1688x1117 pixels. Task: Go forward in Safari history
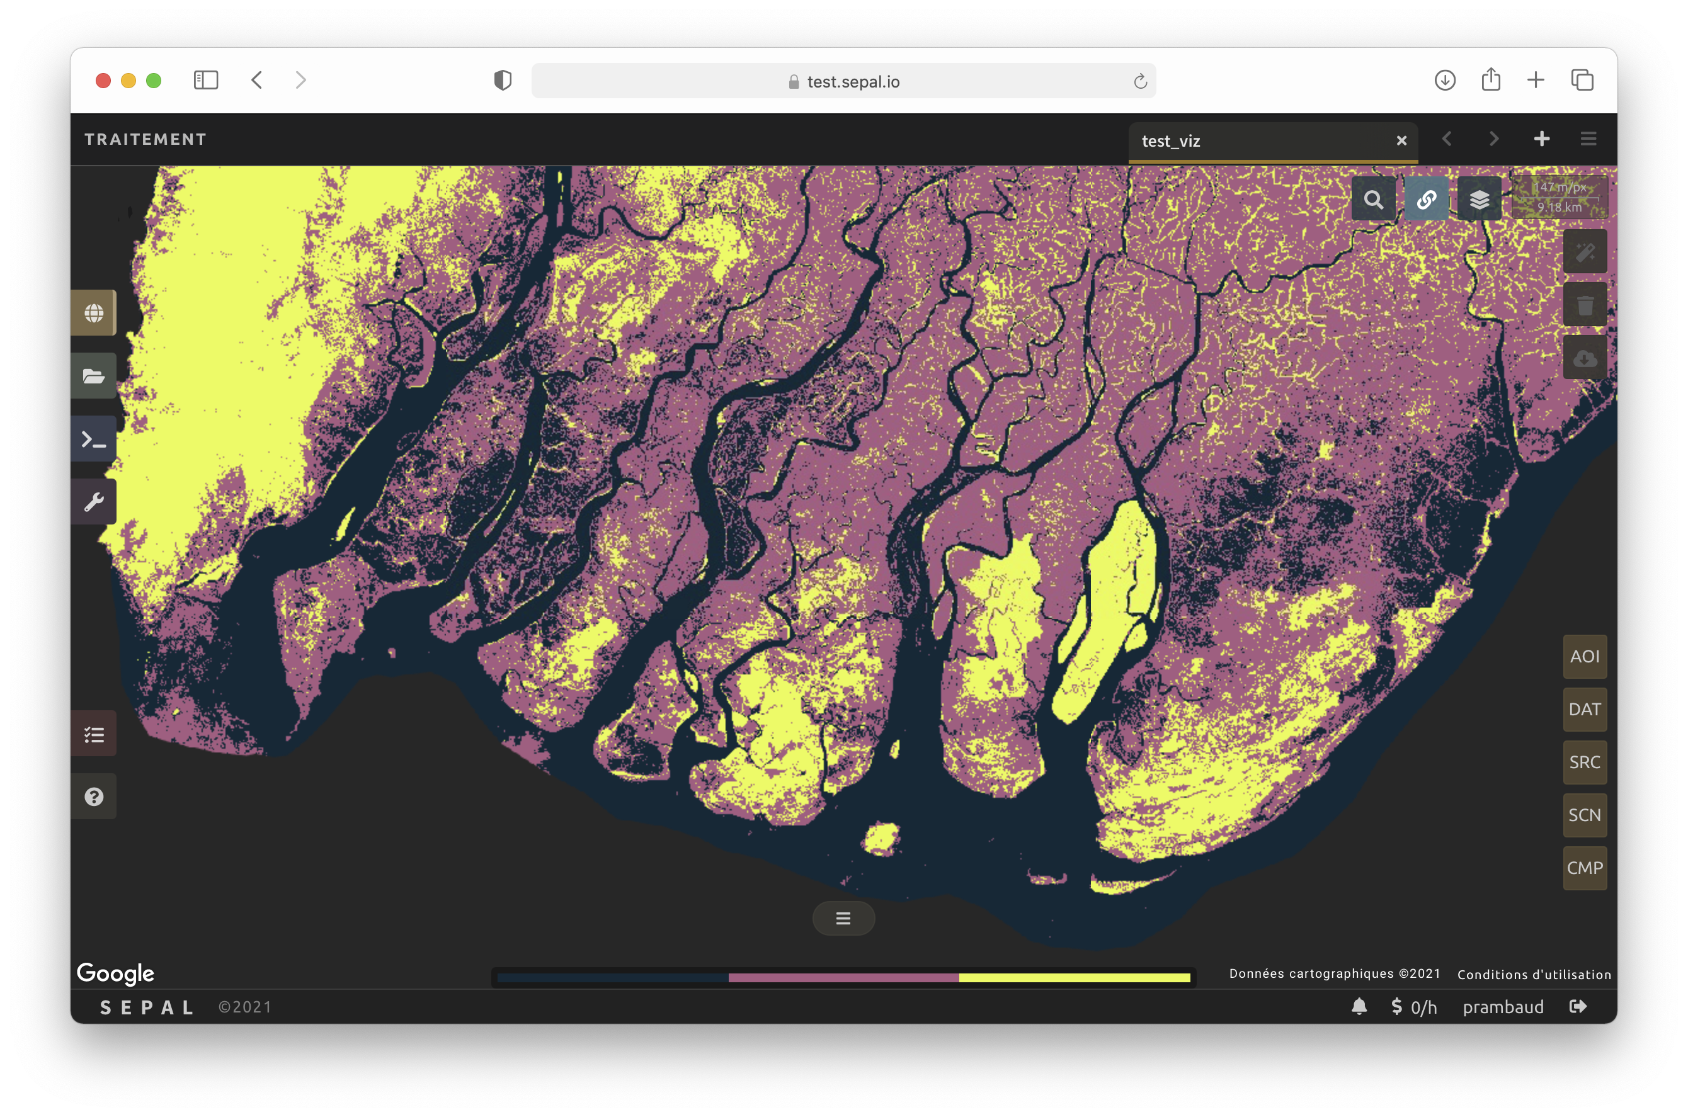(300, 80)
